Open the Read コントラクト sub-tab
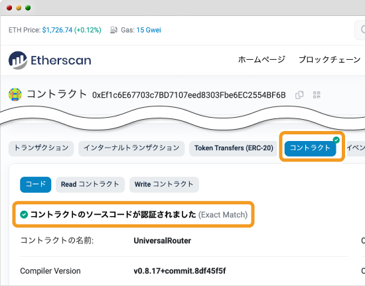 [x=90, y=184]
